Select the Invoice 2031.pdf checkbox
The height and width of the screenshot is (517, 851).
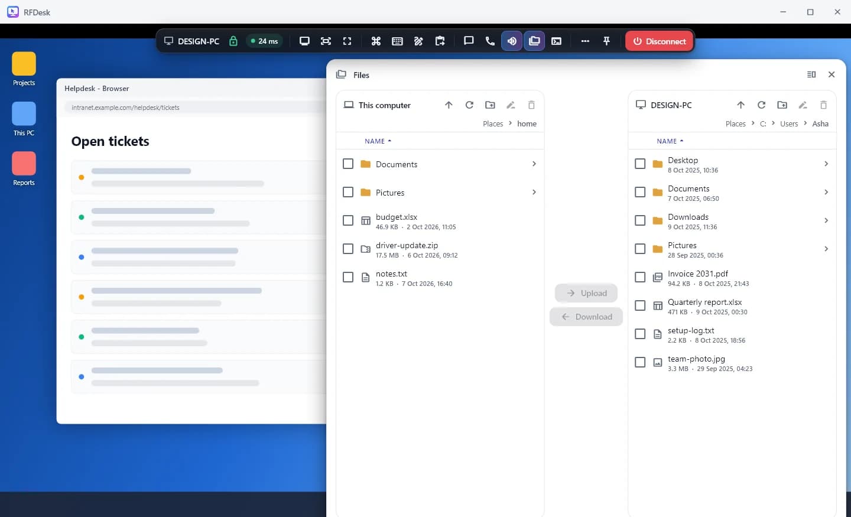(x=640, y=277)
